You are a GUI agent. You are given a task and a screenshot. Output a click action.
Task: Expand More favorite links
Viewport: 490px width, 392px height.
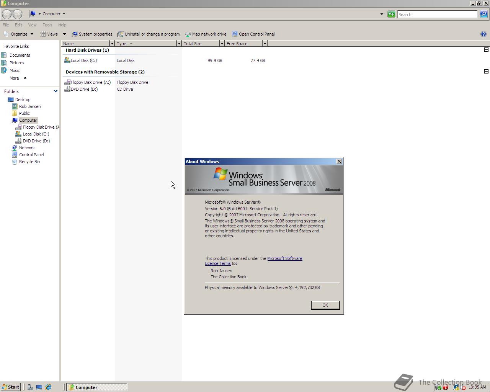(x=18, y=78)
